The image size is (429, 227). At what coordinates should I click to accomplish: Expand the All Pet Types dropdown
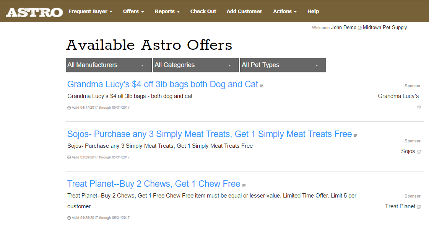click(x=283, y=65)
